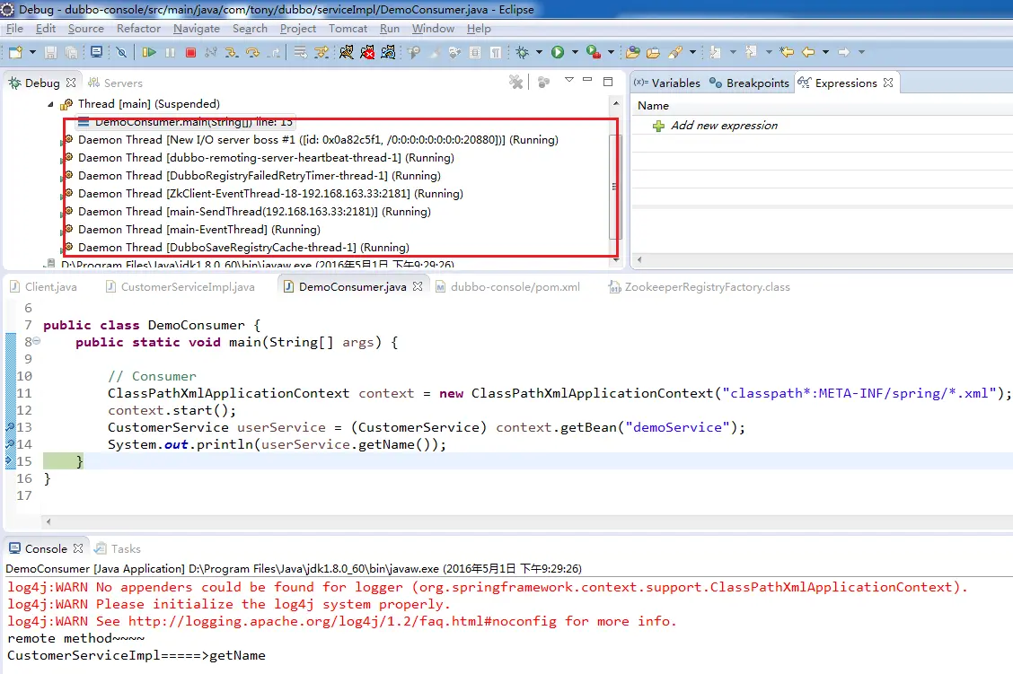1013x674 pixels.
Task: Open the Run toolbox launch dropdown arrow
Action: 611,52
